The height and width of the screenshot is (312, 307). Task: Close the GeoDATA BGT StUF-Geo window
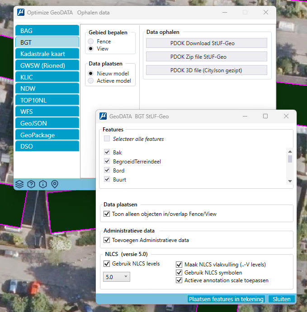pos(286,116)
